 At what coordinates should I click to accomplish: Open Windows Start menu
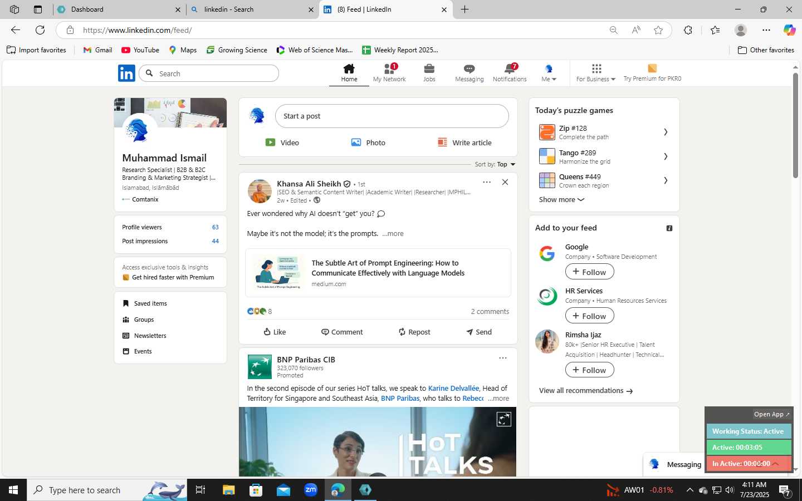pyautogui.click(x=13, y=490)
